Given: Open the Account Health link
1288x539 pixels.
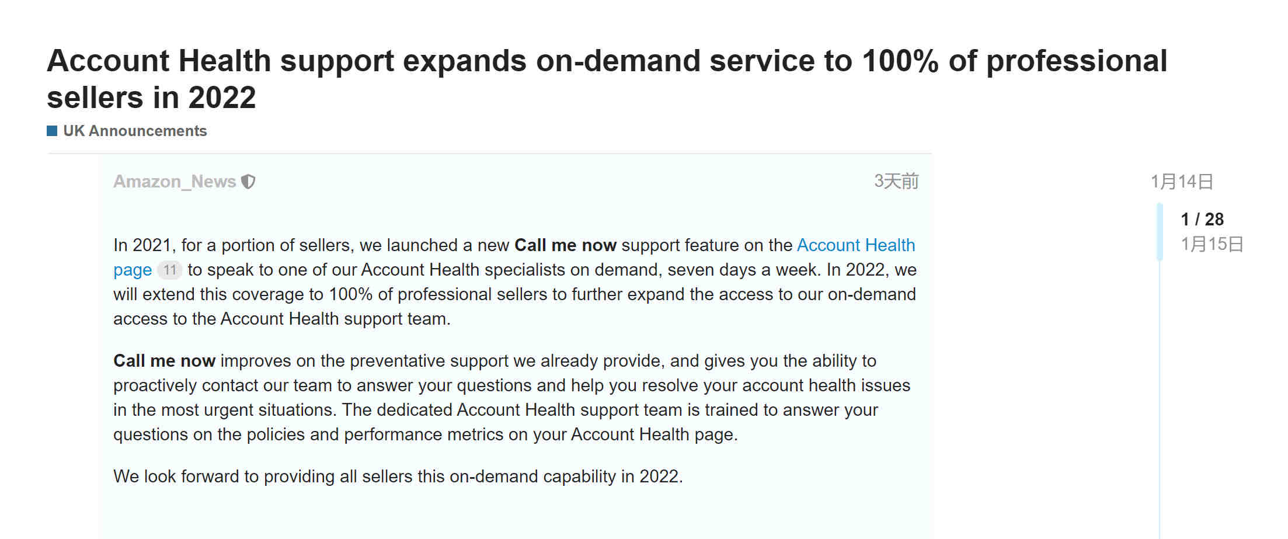Looking at the screenshot, I should pos(856,245).
